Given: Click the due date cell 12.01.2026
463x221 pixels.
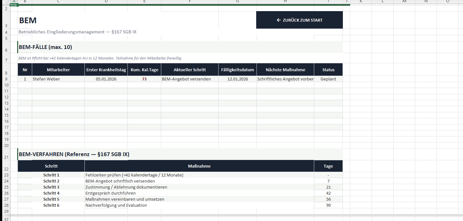Looking at the screenshot, I should coord(237,79).
